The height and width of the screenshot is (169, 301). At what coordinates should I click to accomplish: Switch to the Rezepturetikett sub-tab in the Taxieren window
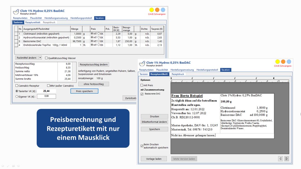tap(33, 22)
